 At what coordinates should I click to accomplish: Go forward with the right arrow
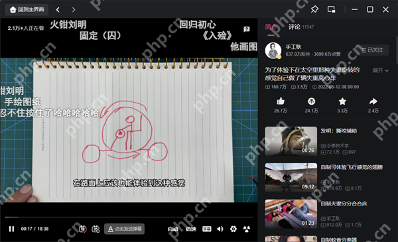click(x=74, y=10)
